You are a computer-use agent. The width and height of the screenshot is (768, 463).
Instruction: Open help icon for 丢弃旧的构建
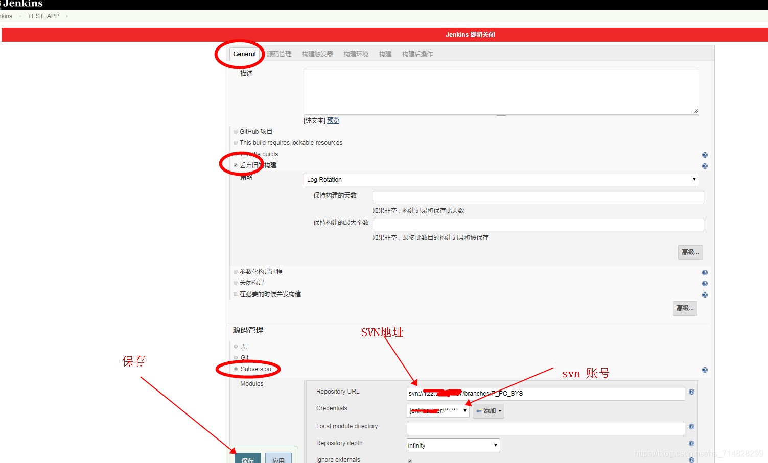pos(705,166)
